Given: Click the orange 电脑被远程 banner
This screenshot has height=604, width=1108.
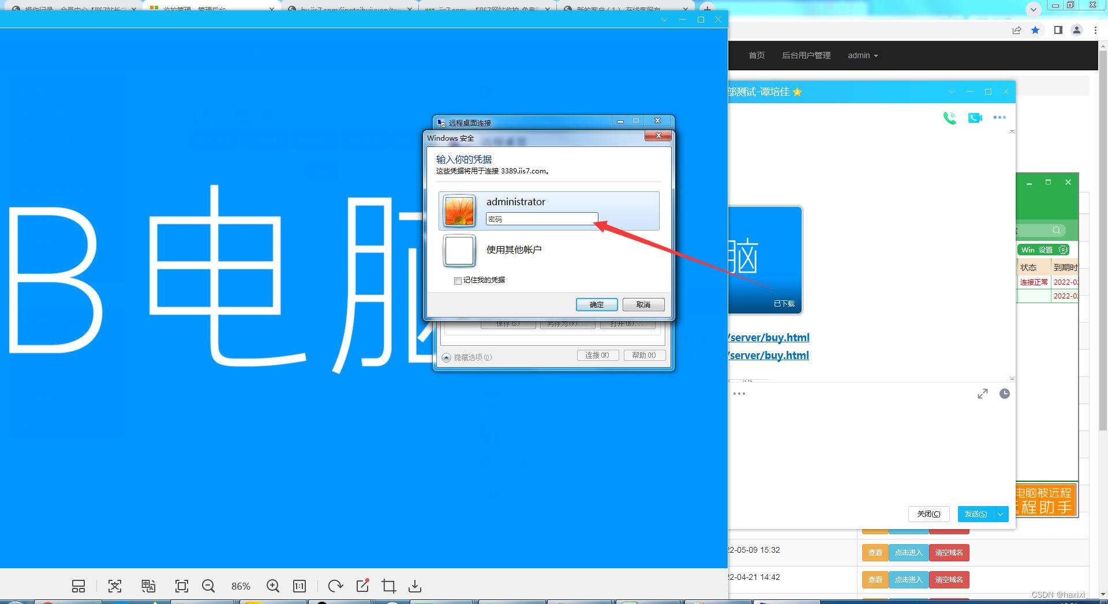Looking at the screenshot, I should point(1045,500).
